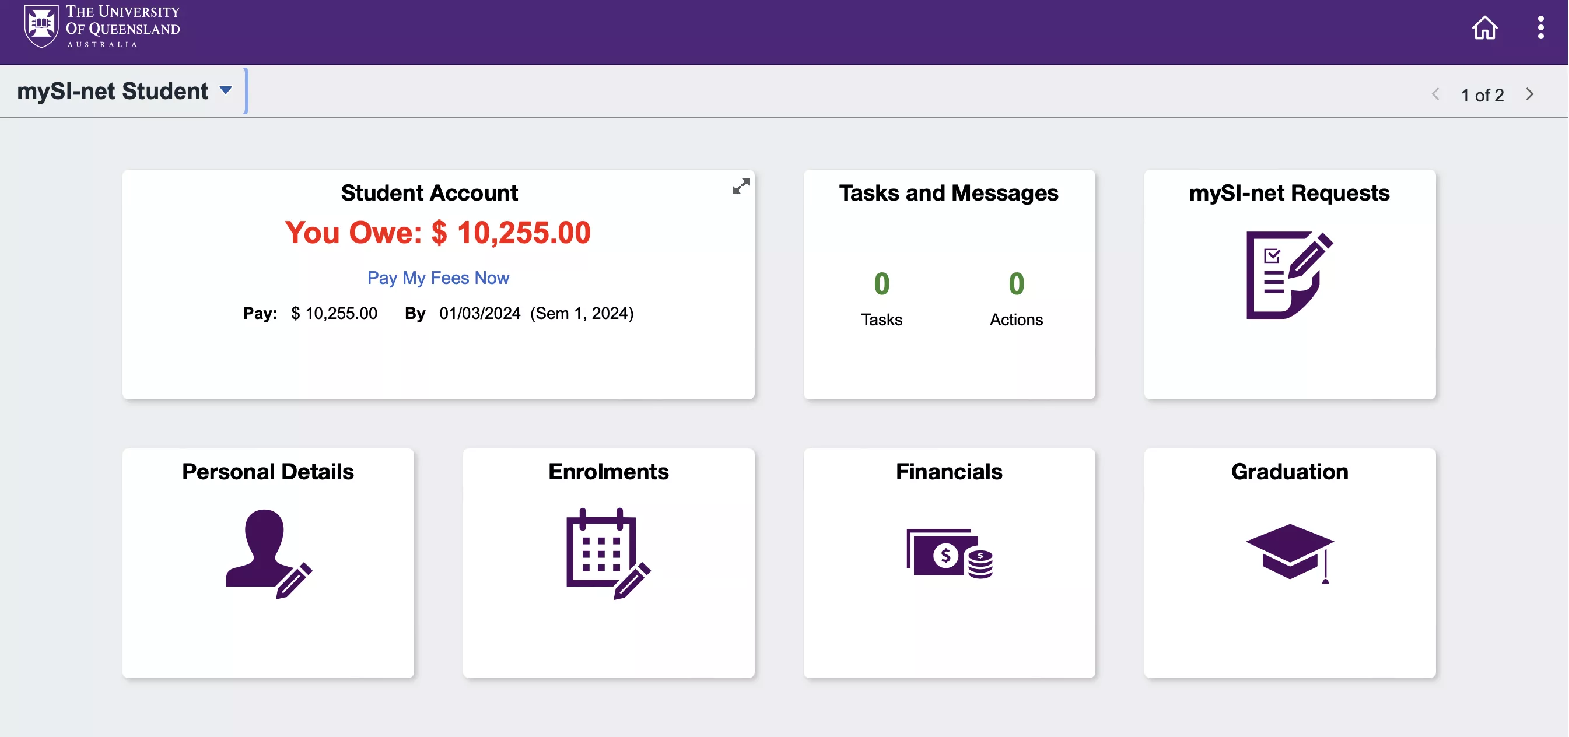The width and height of the screenshot is (1569, 737).
Task: Click the Pay amount $ 10,255.00
Action: point(334,313)
